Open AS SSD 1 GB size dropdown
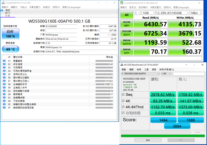 point(166,74)
